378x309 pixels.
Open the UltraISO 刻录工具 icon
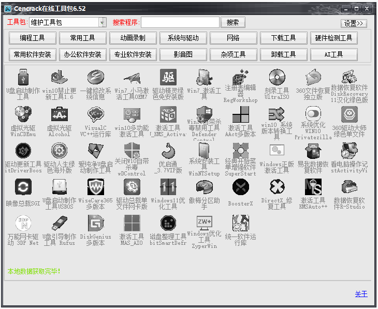(277, 79)
